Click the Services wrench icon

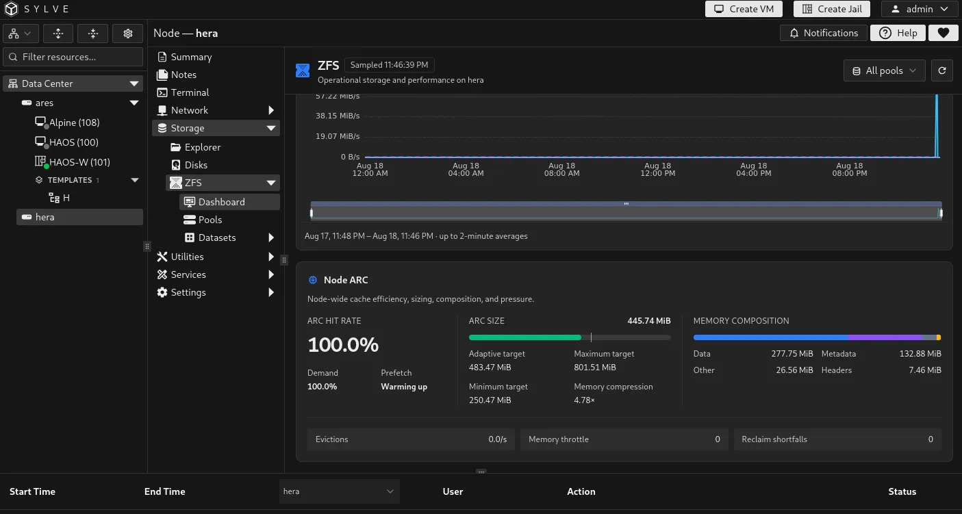162,274
